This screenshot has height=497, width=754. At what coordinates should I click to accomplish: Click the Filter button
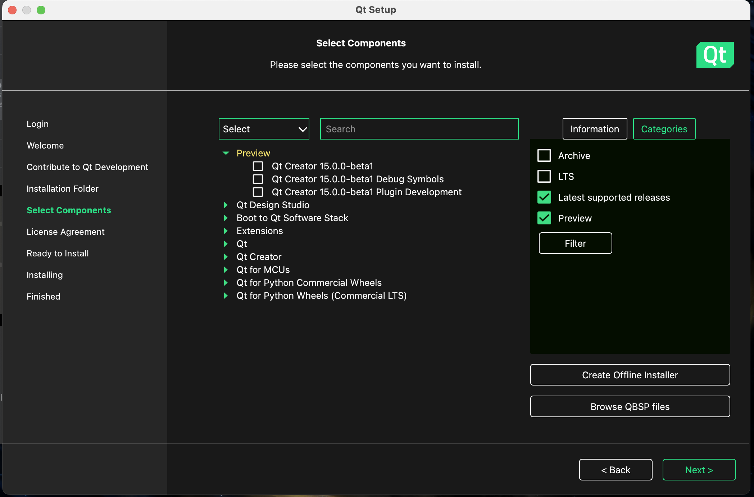click(x=575, y=243)
